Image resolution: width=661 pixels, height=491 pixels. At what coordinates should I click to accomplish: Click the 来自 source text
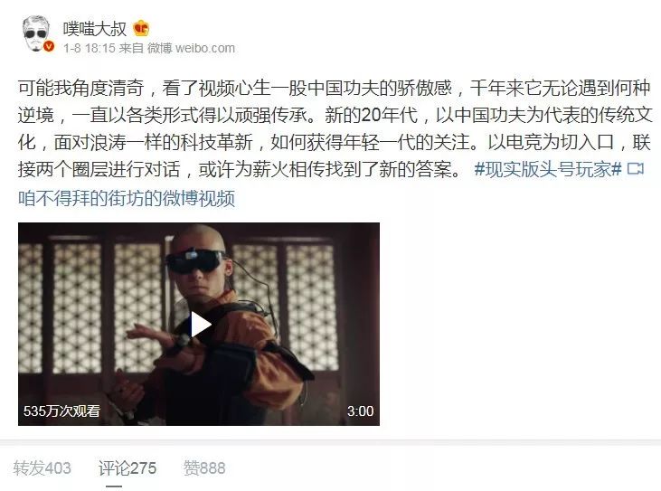click(131, 49)
